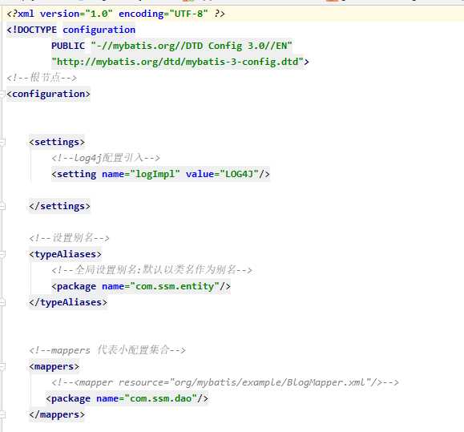Image resolution: width=464 pixels, height=432 pixels.
Task: Click the mappers 代表小配置集合 comment
Action: (x=107, y=350)
